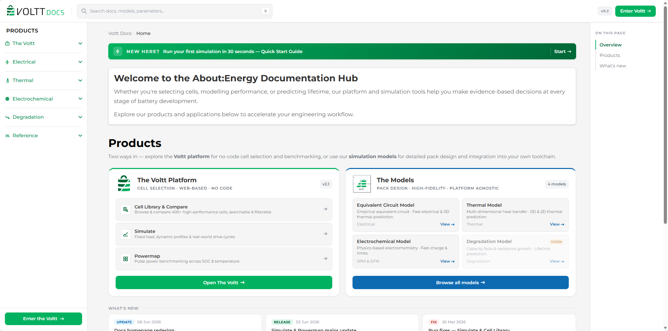
Task: Click the FIX tag dated 26 Mar 2026
Action: pos(434,322)
